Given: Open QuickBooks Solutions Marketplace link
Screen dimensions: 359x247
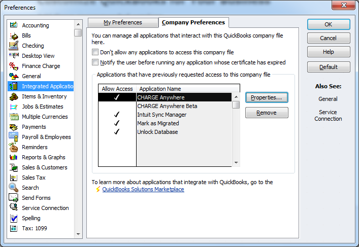Looking at the screenshot, I should [143, 189].
